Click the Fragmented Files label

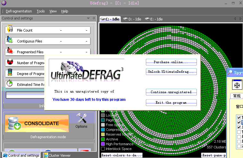coord(30,52)
